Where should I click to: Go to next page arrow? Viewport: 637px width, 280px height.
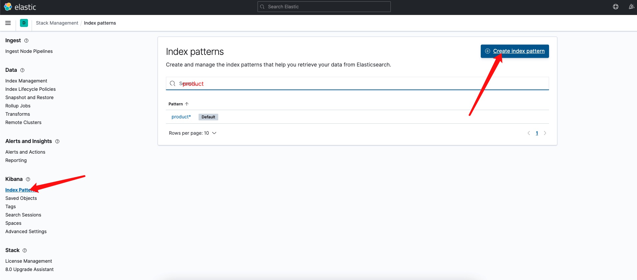(545, 133)
